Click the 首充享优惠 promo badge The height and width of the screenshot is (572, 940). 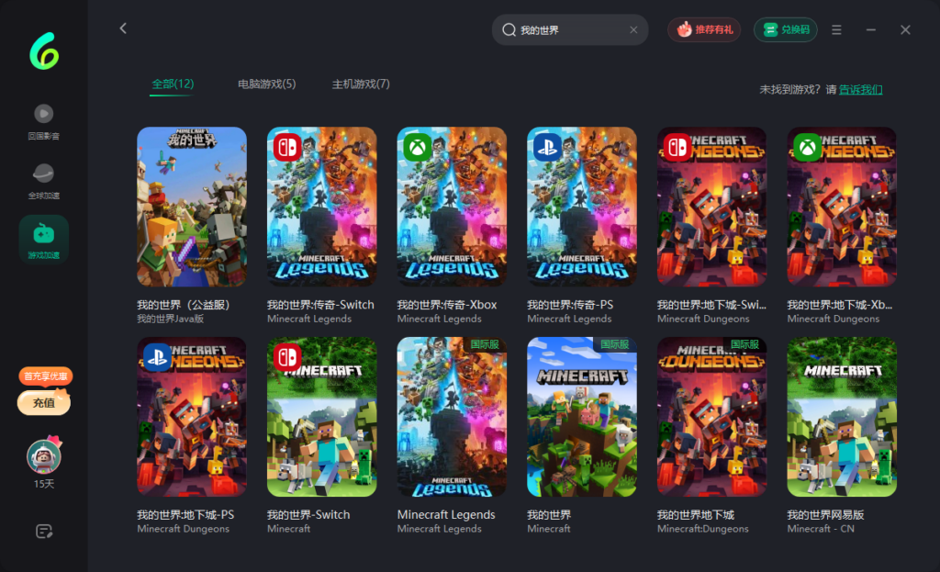point(45,376)
